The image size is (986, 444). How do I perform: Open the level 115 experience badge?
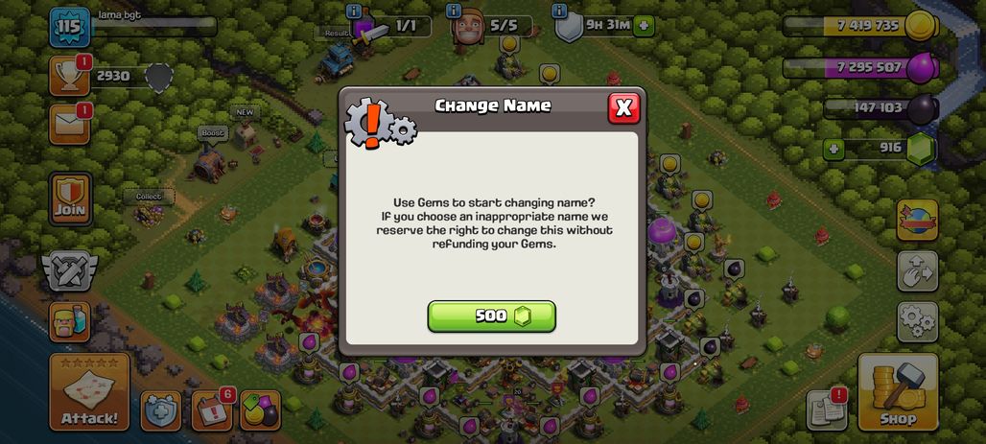coord(69,27)
